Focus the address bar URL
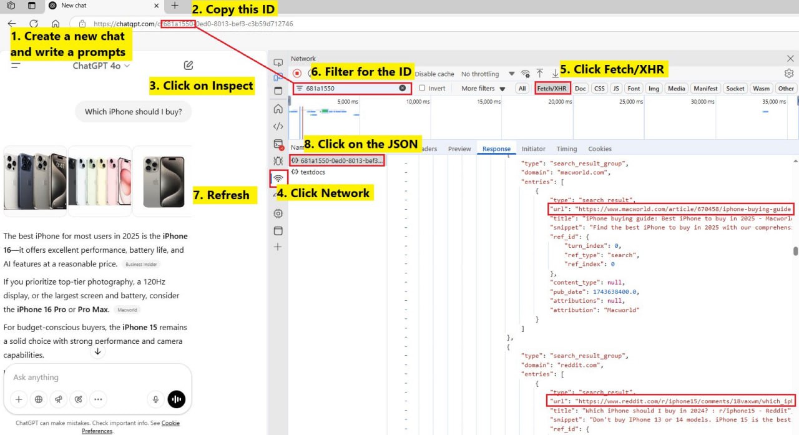This screenshot has height=435, width=799. tap(193, 24)
